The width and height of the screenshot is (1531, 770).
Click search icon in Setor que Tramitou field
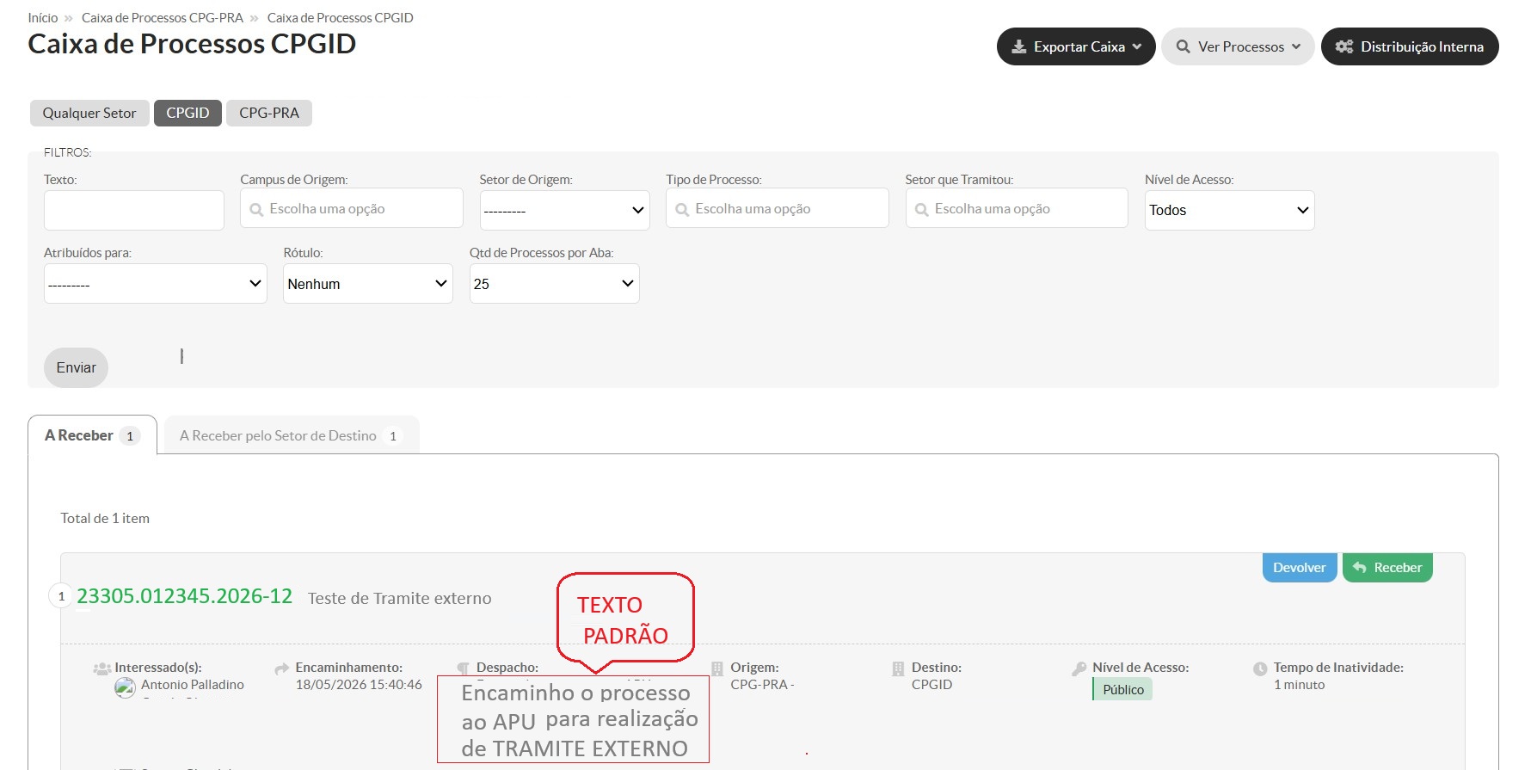coord(921,209)
